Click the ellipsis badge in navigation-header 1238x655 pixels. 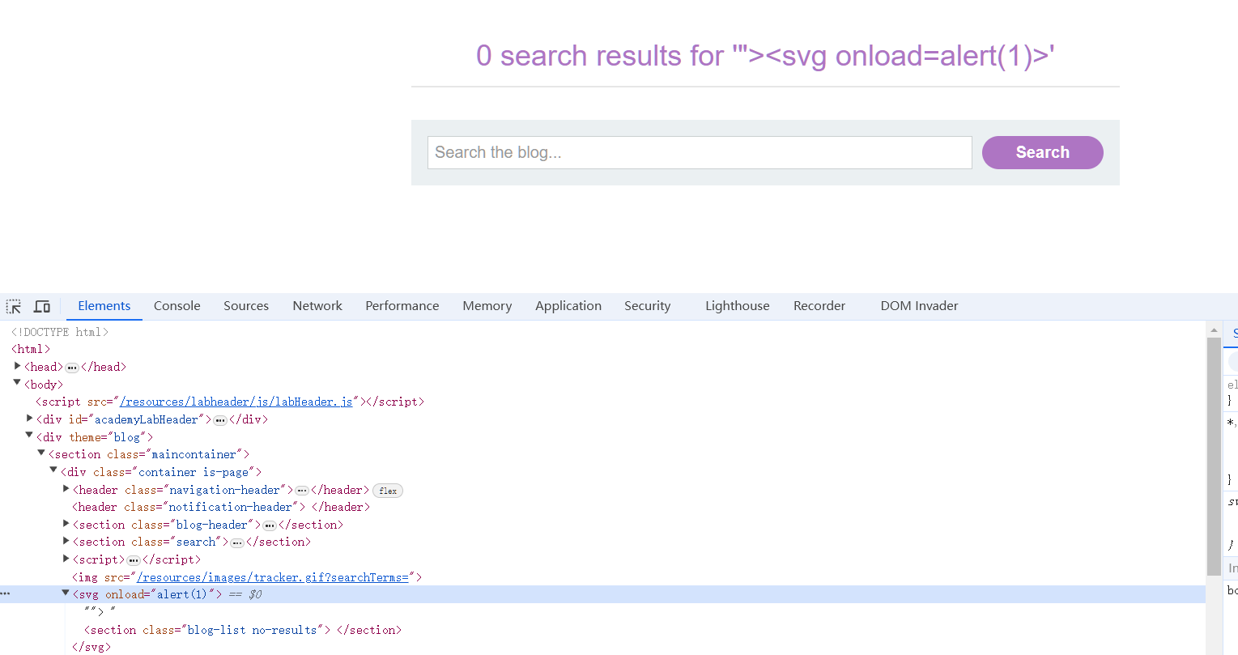tap(302, 491)
